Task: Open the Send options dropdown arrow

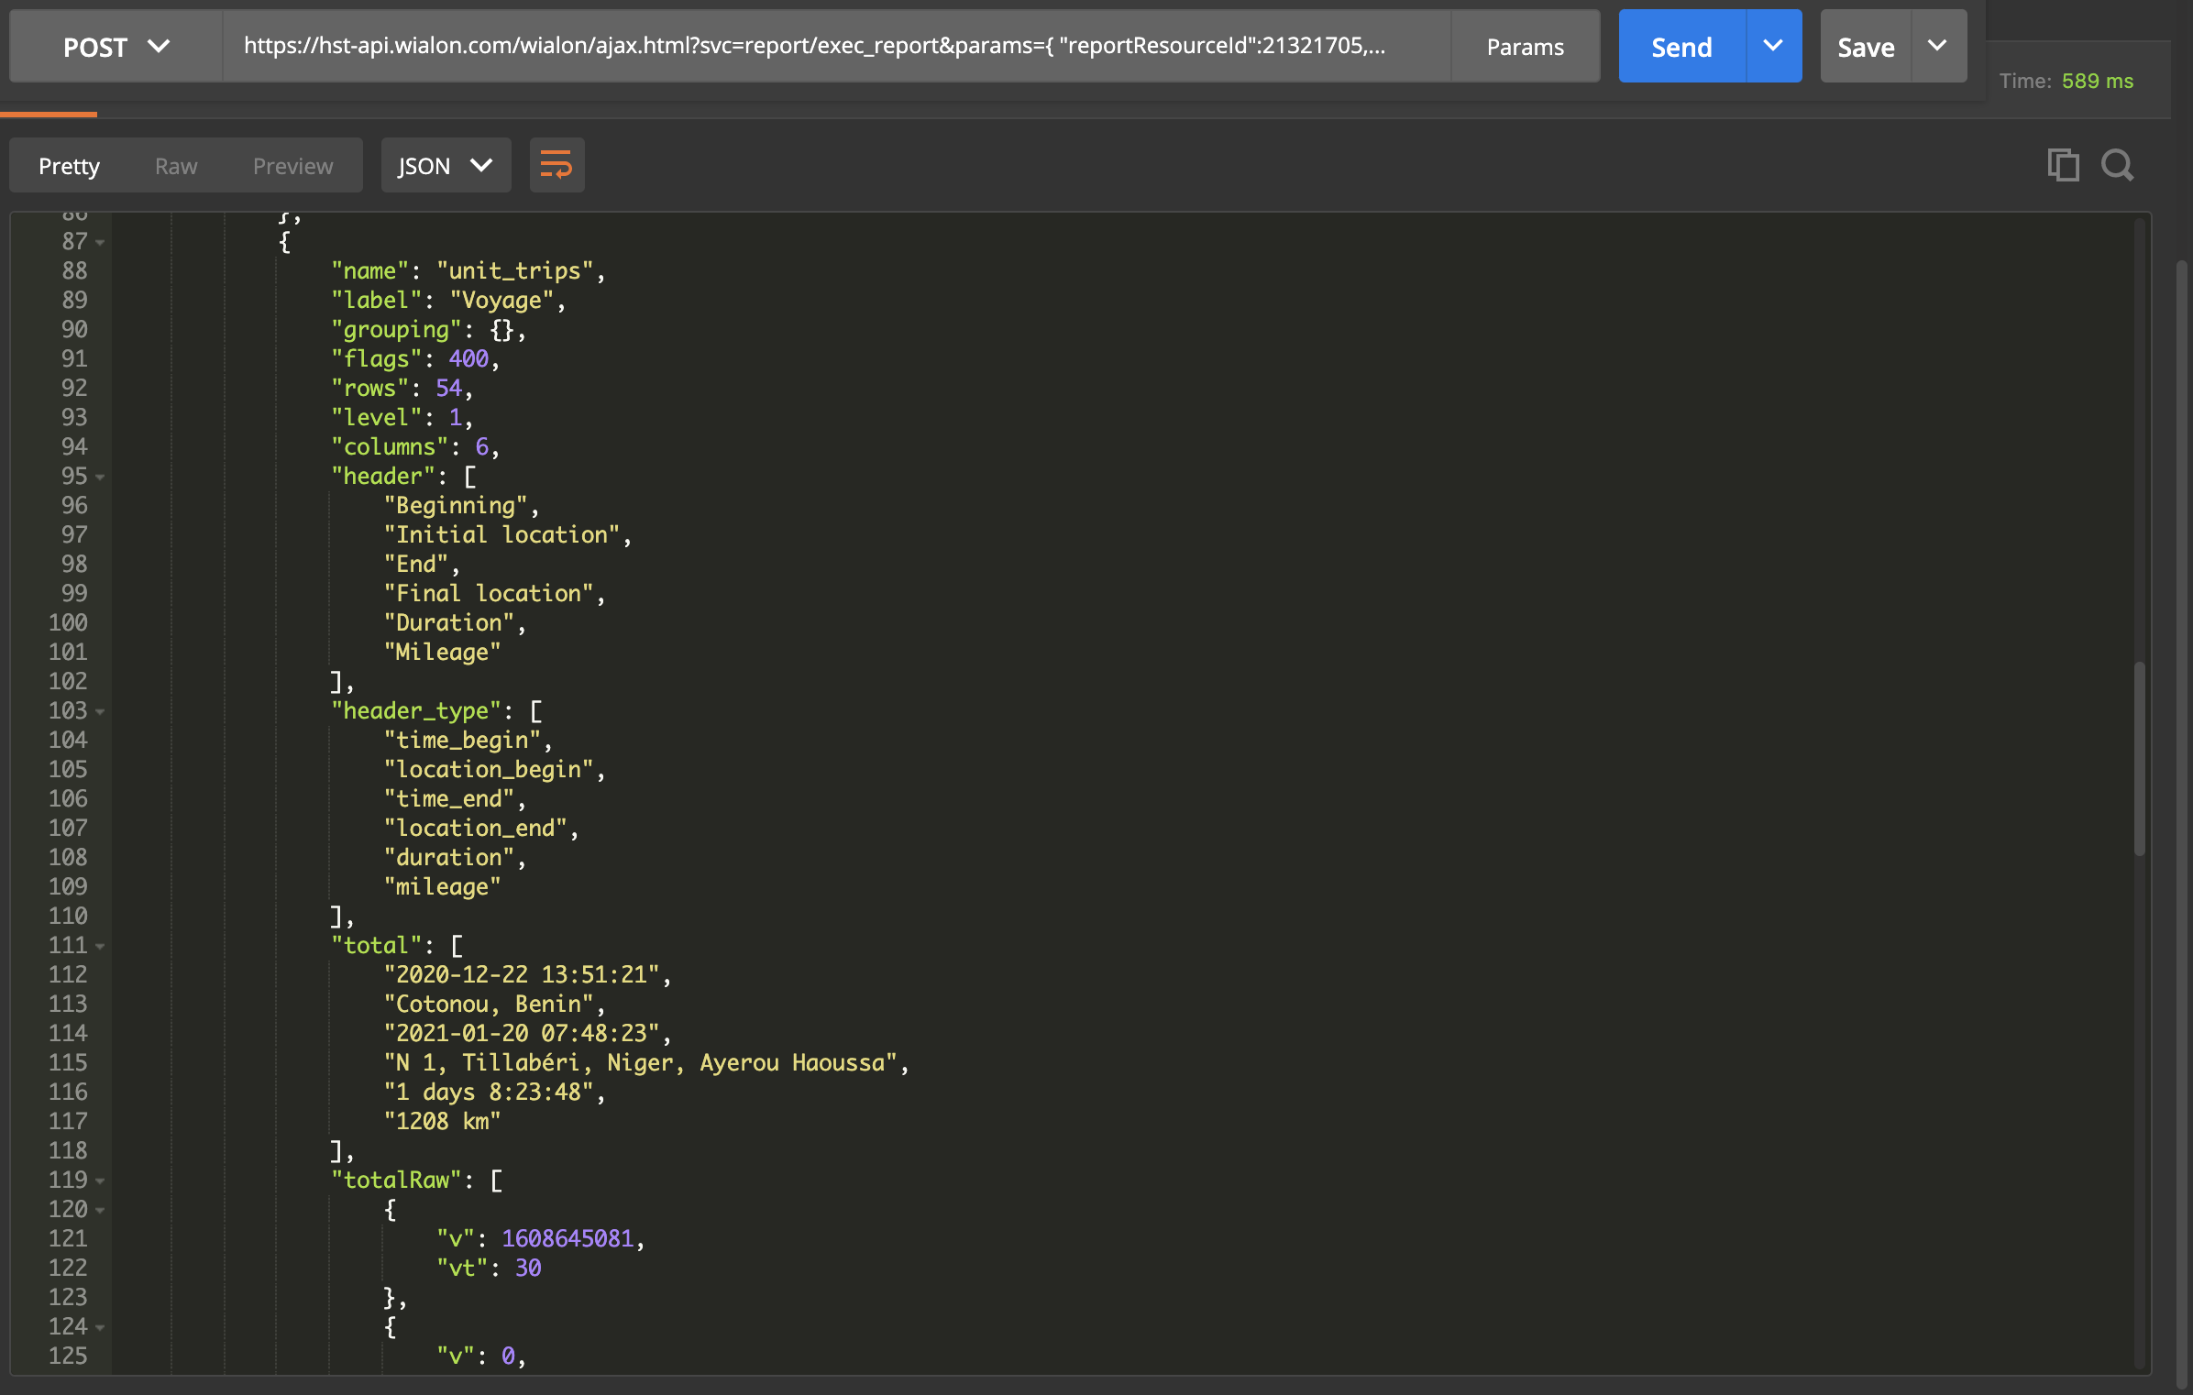Action: tap(1773, 46)
